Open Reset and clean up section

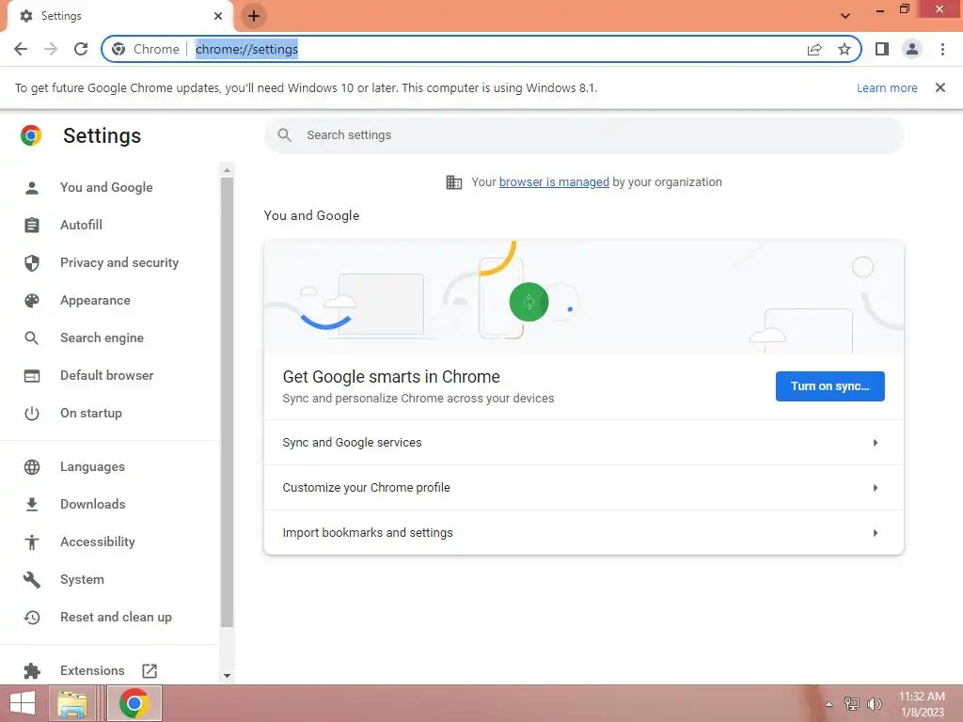(116, 617)
